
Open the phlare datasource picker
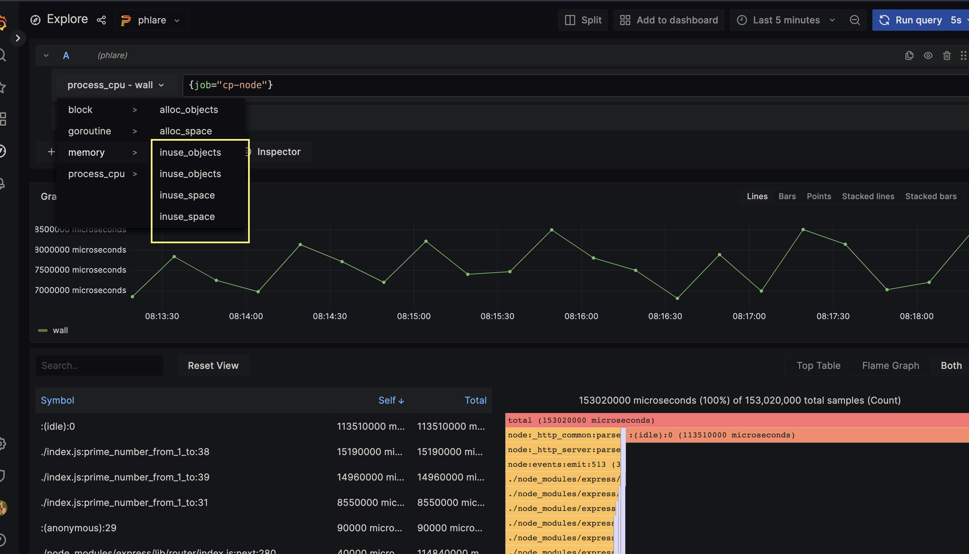point(151,20)
